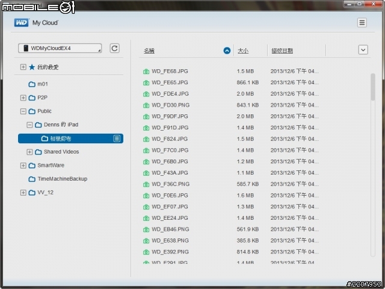
Task: Sort files by name column header
Action: (x=149, y=51)
